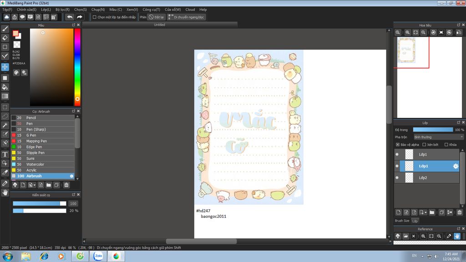
Task: Open File Explorer from the taskbar
Action: pos(26,256)
